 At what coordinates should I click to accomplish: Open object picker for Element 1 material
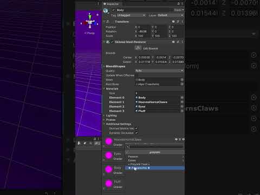tap(182, 102)
